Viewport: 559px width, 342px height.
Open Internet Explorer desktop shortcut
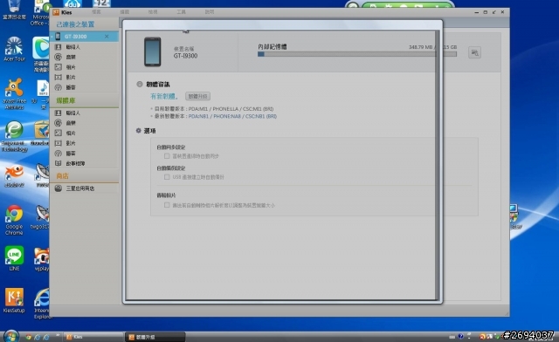(x=43, y=303)
